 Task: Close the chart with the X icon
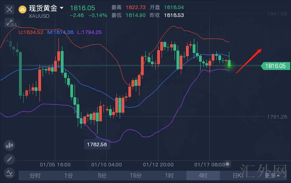[x=9, y=9]
